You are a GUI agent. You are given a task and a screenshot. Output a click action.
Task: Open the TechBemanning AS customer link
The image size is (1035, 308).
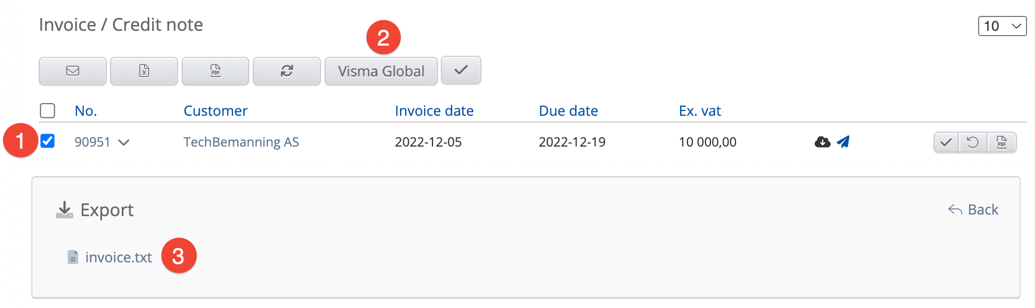[241, 142]
